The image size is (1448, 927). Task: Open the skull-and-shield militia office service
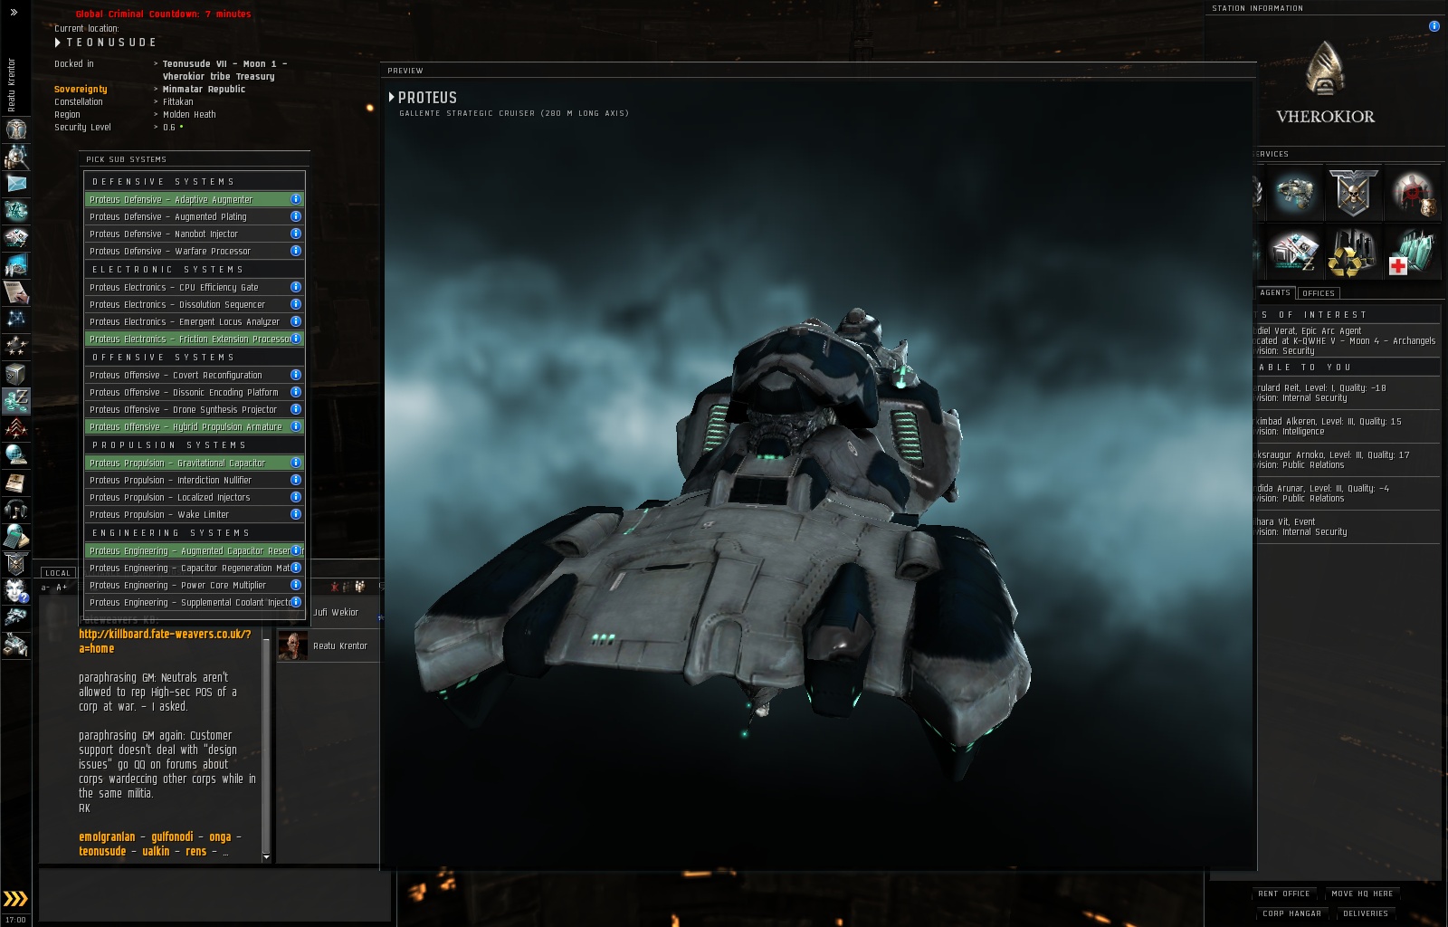(x=1353, y=194)
